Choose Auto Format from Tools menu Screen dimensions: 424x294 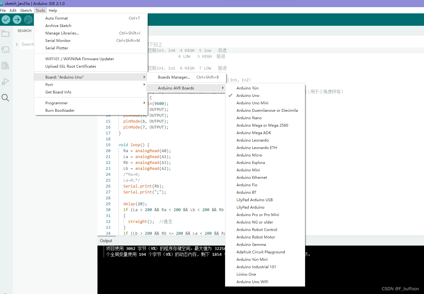(91, 18)
